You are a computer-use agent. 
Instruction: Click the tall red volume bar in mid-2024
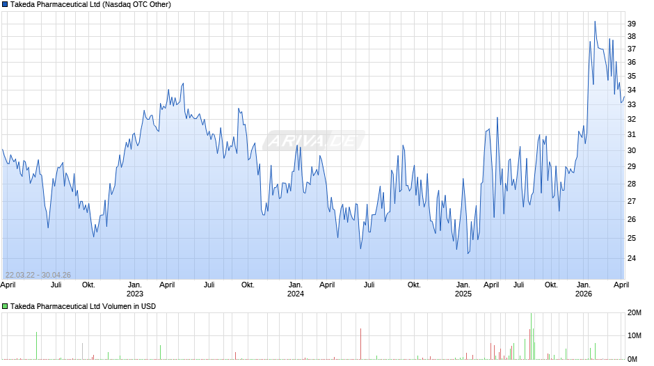[361, 344]
